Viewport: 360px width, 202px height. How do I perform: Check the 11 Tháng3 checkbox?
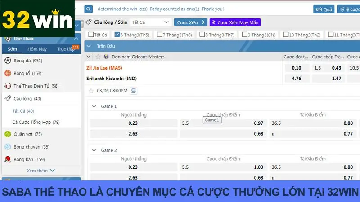pyautogui.click(x=331, y=35)
